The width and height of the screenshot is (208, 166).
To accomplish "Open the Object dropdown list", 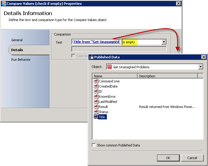I will [x=201, y=67].
